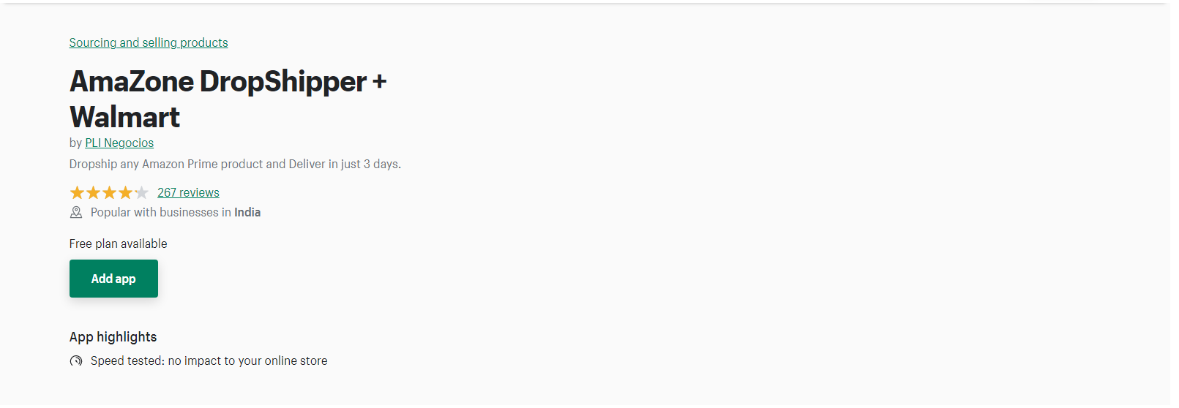Screen dimensions: 1179x408
Task: Click the App highlights heading
Action: [113, 337]
